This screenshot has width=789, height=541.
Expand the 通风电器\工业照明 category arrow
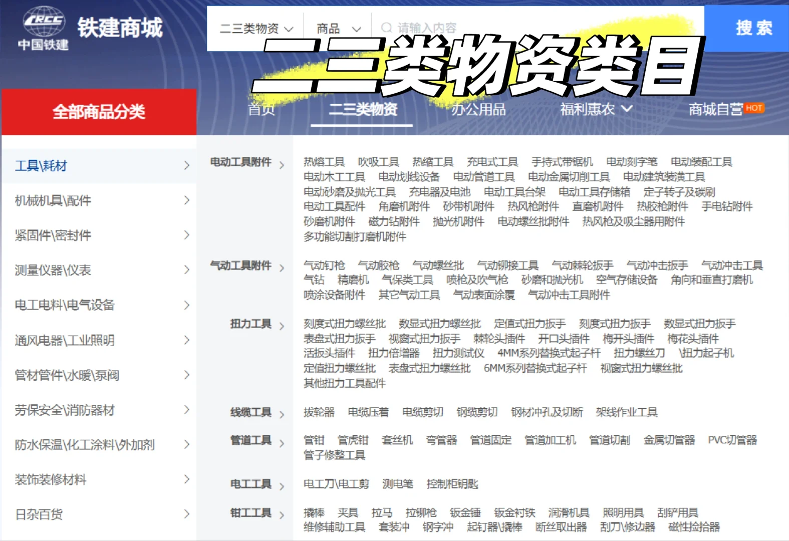coord(187,340)
